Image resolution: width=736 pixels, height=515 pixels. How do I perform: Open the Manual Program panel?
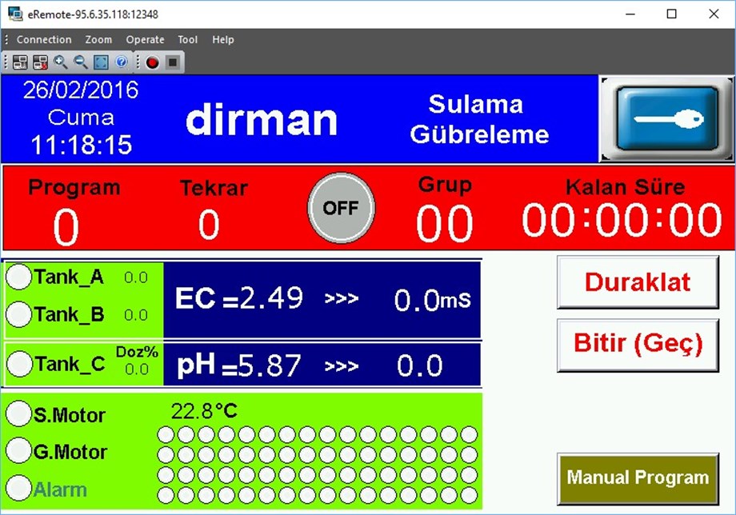point(637,477)
